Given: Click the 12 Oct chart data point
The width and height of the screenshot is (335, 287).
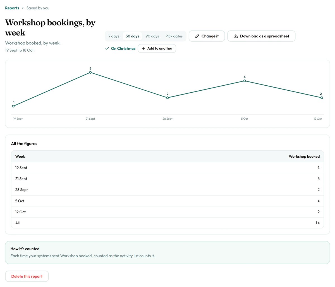Looking at the screenshot, I should coord(322,98).
